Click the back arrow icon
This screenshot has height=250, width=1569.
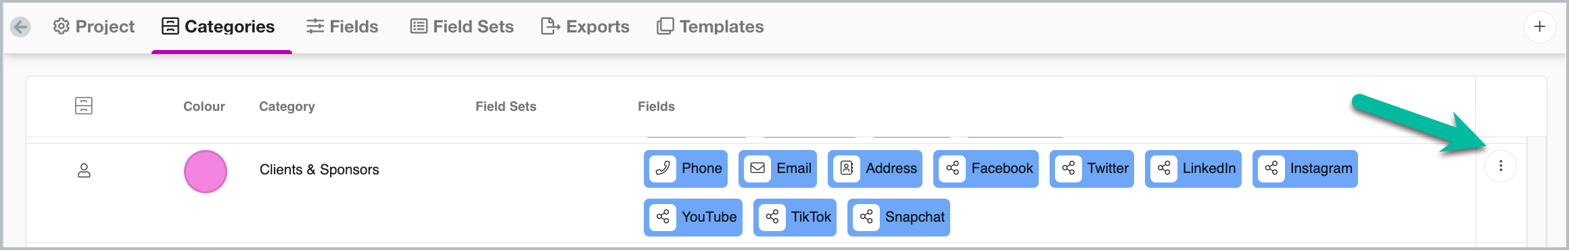pyautogui.click(x=21, y=27)
